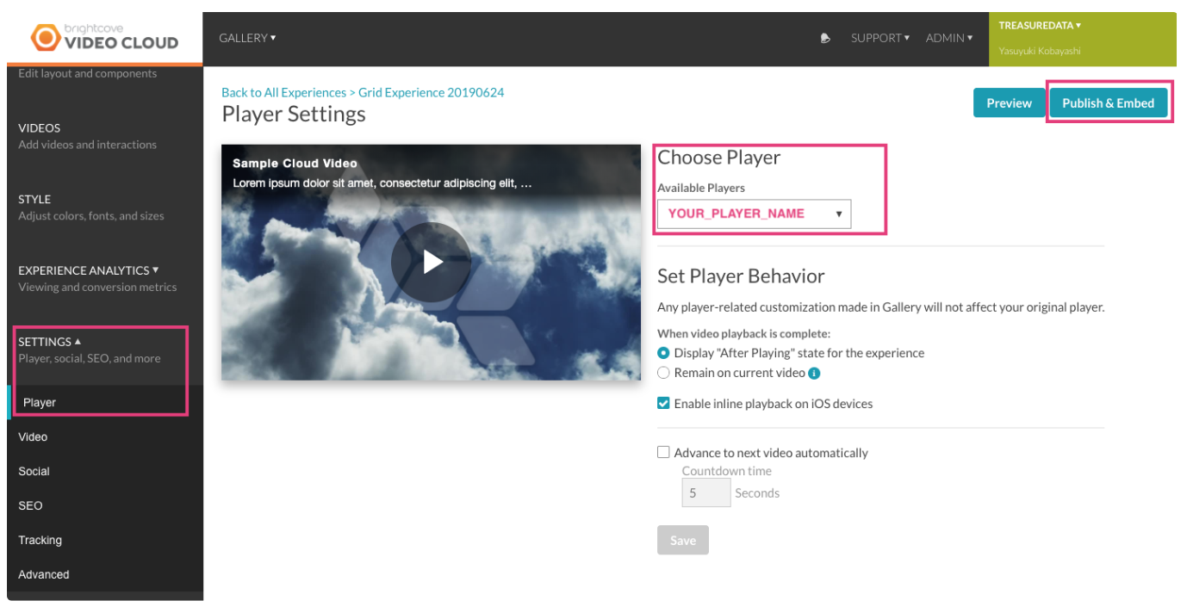The width and height of the screenshot is (1187, 613).
Task: Play the Sample Cloud Video preview
Action: (x=431, y=262)
